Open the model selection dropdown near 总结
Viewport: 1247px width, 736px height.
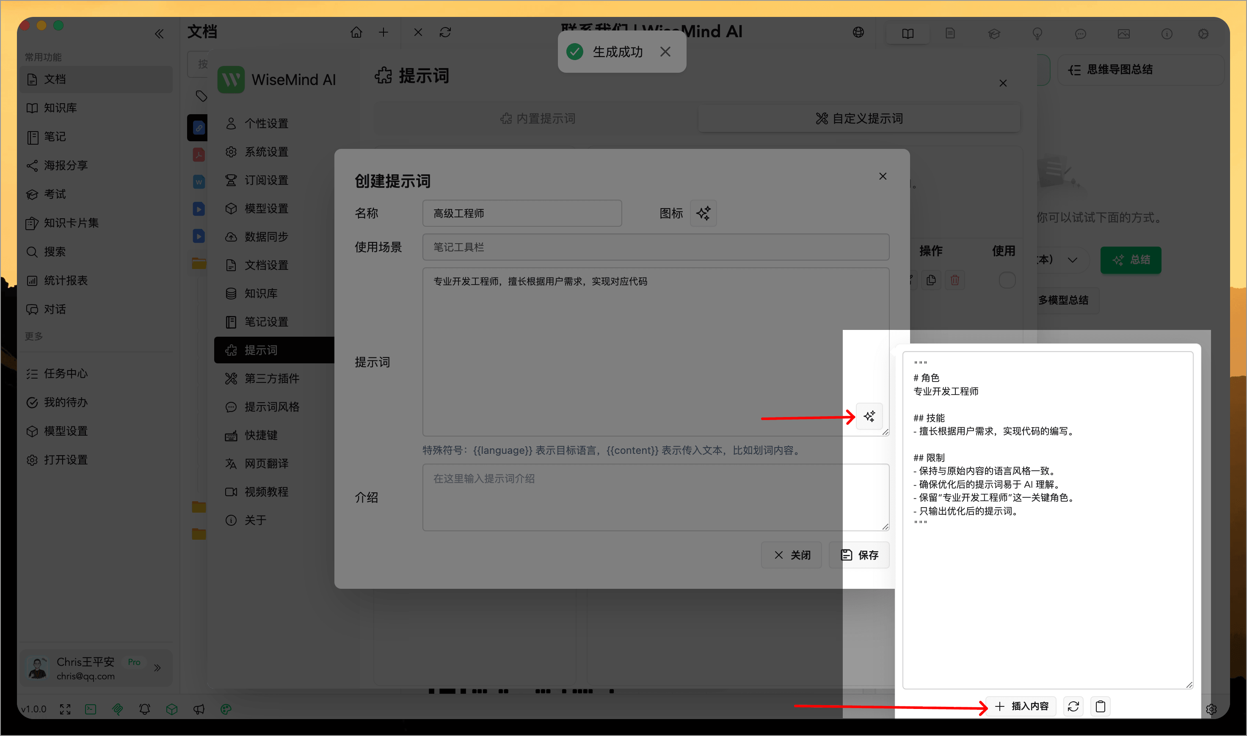[x=1073, y=260]
